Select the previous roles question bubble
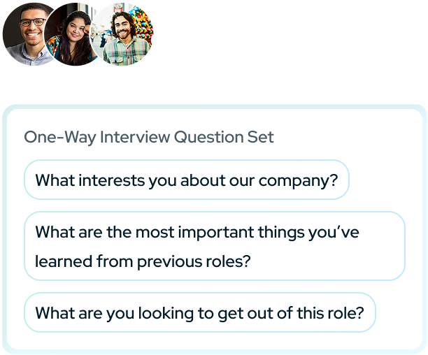This screenshot has height=355, width=428. pos(214,246)
